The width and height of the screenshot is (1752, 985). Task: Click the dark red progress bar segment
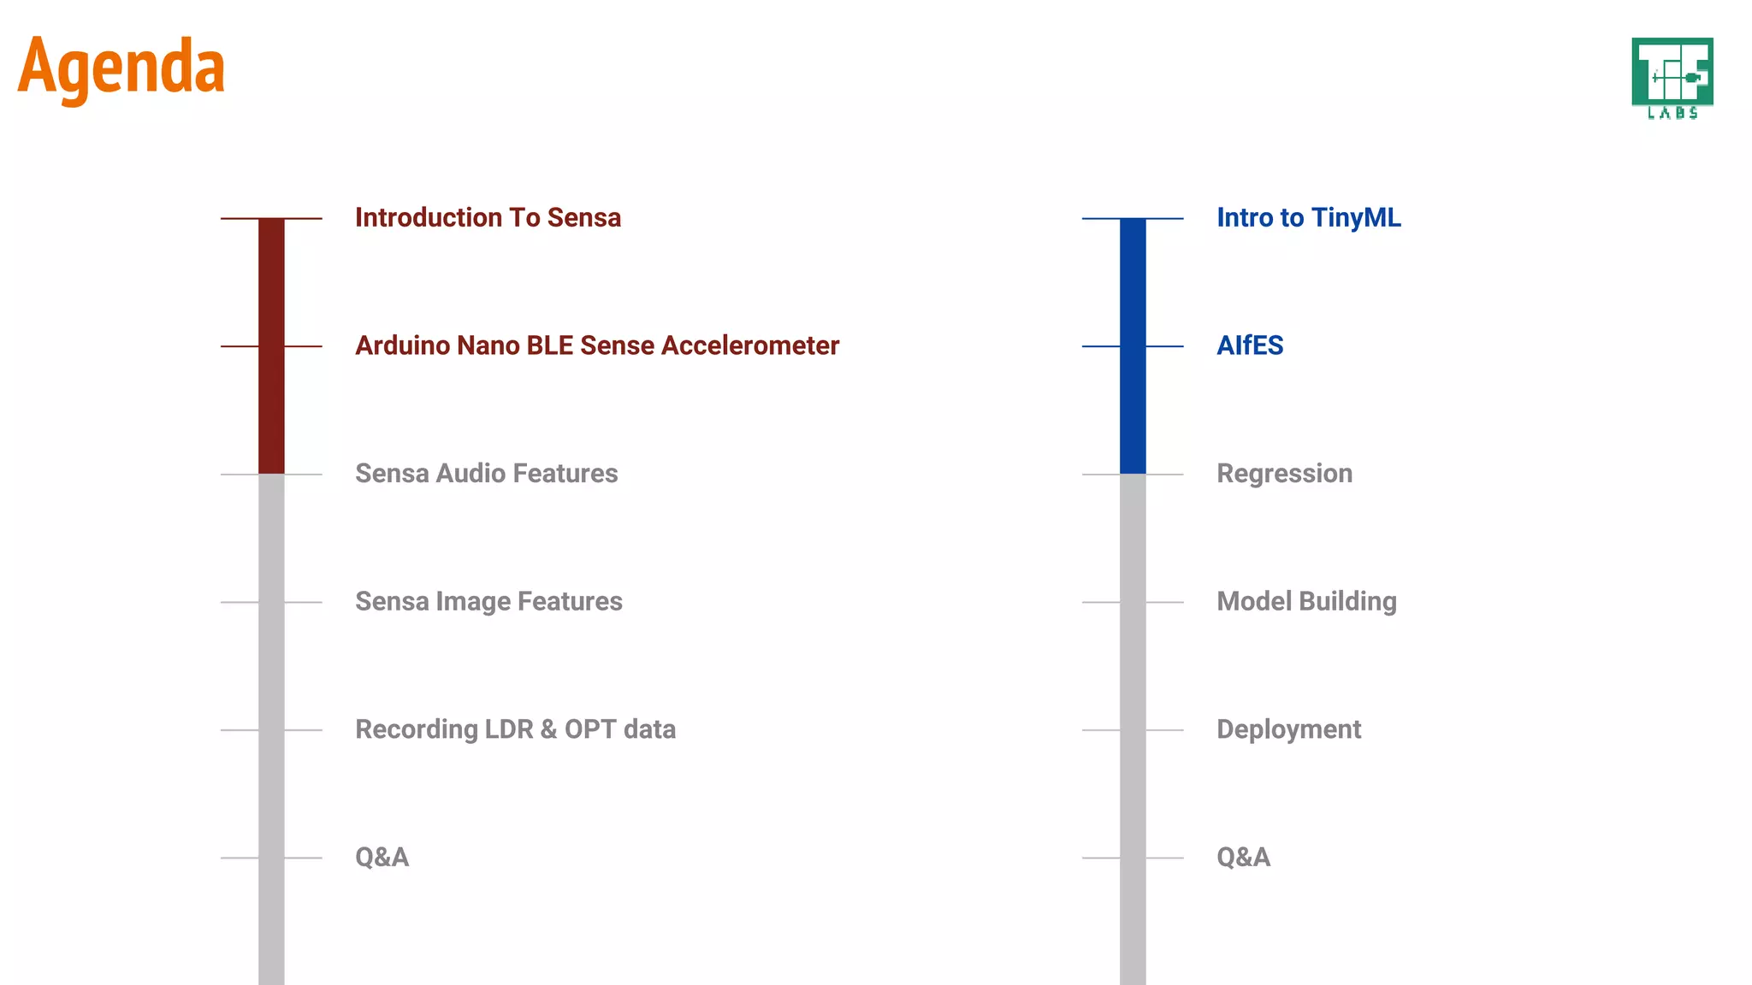coord(271,346)
